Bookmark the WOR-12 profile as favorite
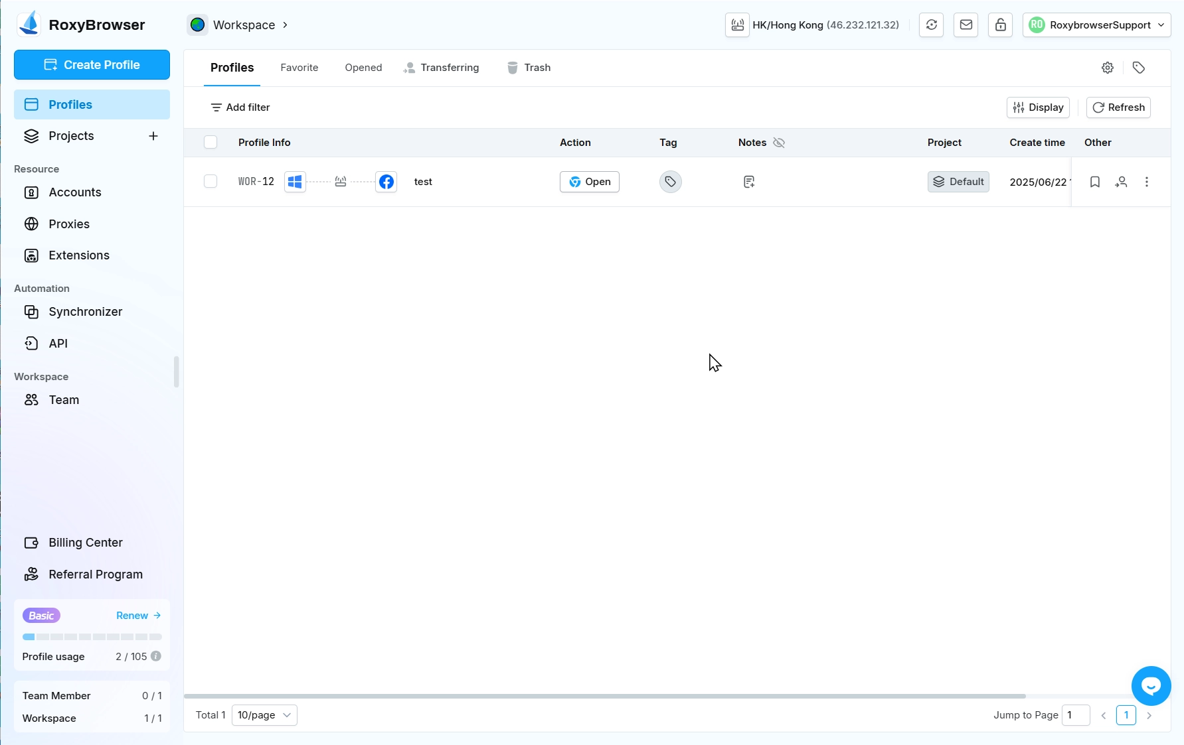Viewport: 1184px width, 745px height. point(1095,182)
